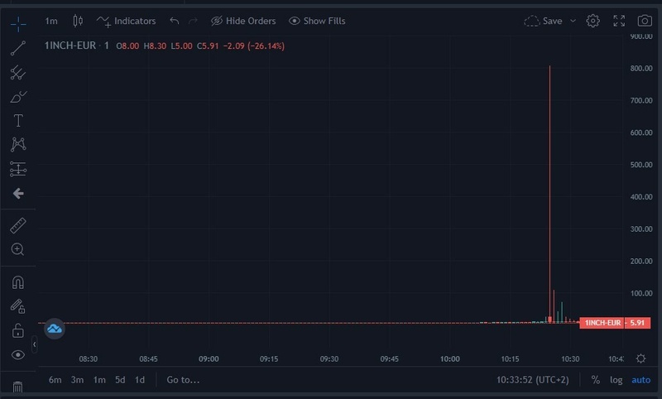Click the 10:33:52 (UTC+2) timezone clock
The width and height of the screenshot is (662, 399).
pyautogui.click(x=532, y=380)
